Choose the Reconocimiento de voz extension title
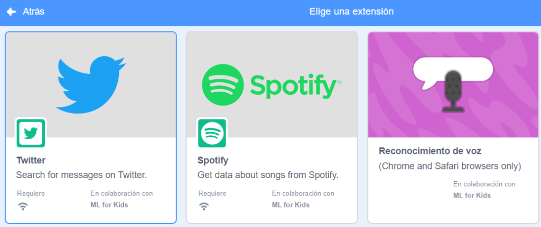Screen dimensions: 541x227 click(x=430, y=151)
